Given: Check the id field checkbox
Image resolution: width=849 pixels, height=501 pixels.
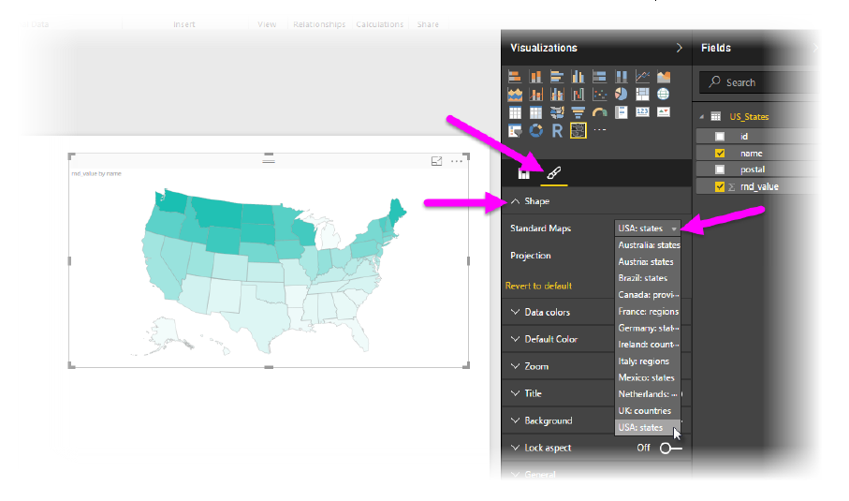Looking at the screenshot, I should click(720, 137).
